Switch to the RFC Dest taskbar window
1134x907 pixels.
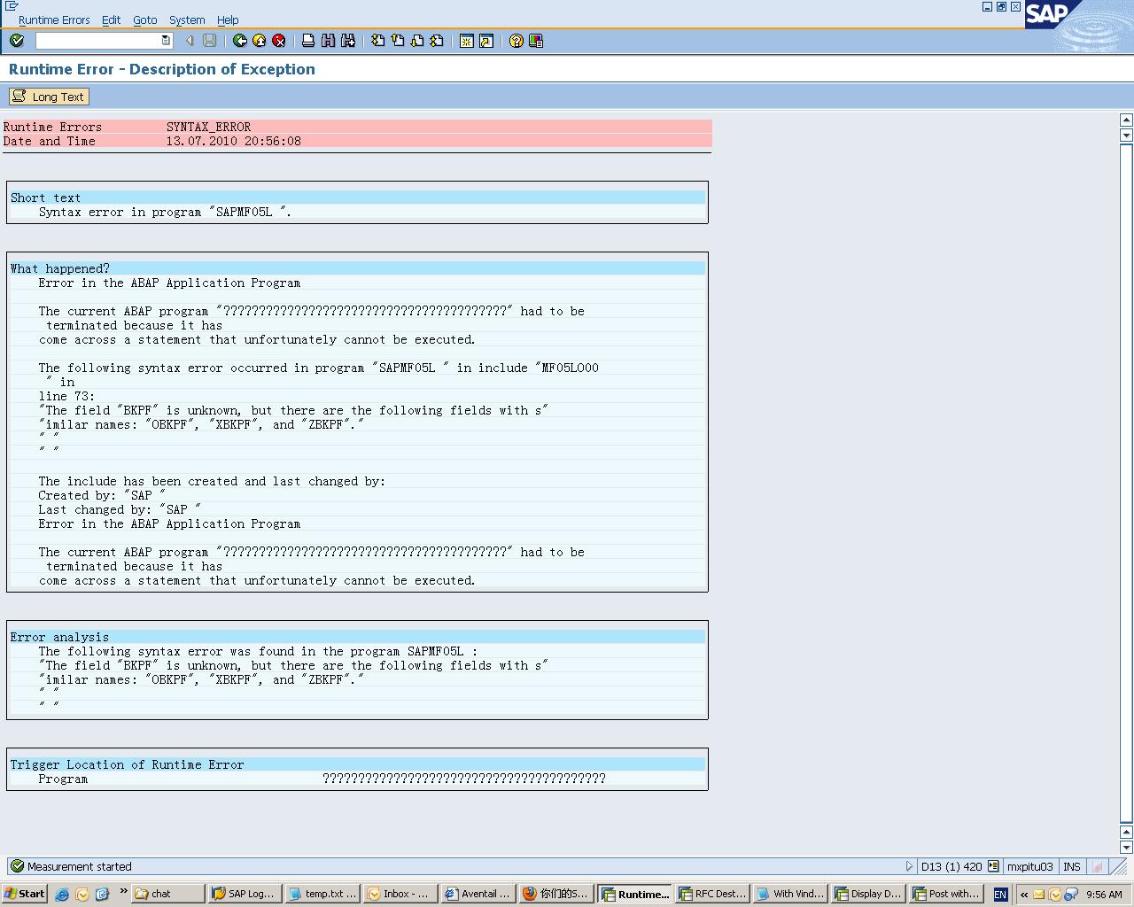(x=712, y=894)
